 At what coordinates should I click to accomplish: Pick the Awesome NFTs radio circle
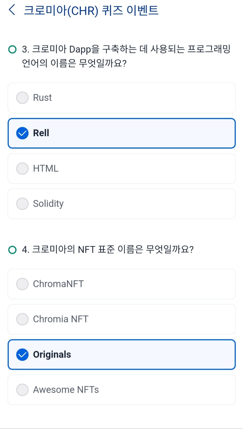coord(22,390)
